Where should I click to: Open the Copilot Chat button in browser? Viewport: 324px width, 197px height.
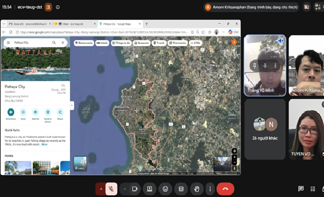(233, 32)
